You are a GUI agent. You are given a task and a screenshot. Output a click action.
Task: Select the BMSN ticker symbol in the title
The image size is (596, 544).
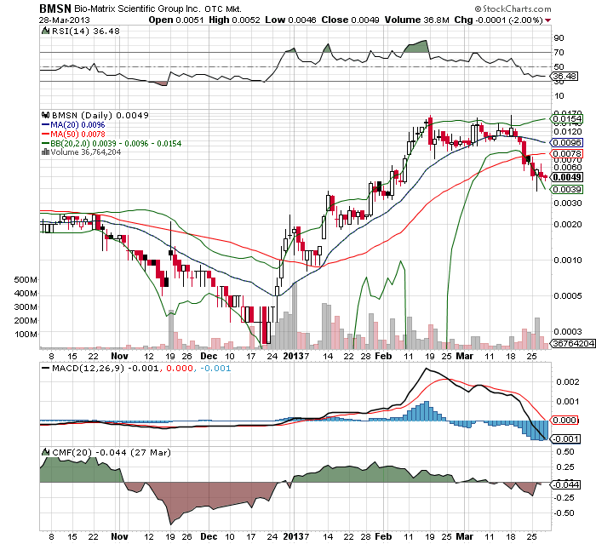55,9
